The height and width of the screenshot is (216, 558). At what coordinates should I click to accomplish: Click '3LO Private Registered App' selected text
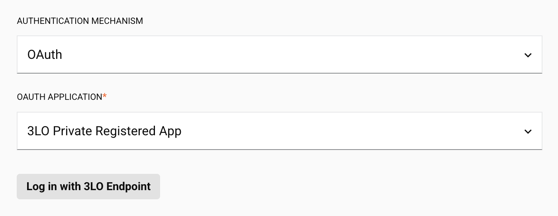[x=104, y=131]
